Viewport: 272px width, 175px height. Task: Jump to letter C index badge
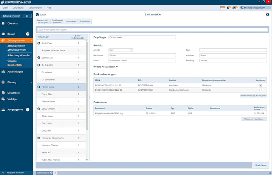point(39,57)
